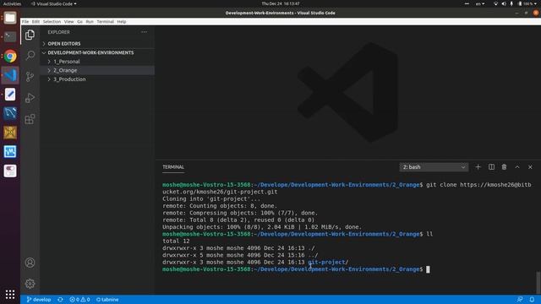This screenshot has width=541, height=304.
Task: Expand the 3_Production folder
Action: click(x=98, y=79)
